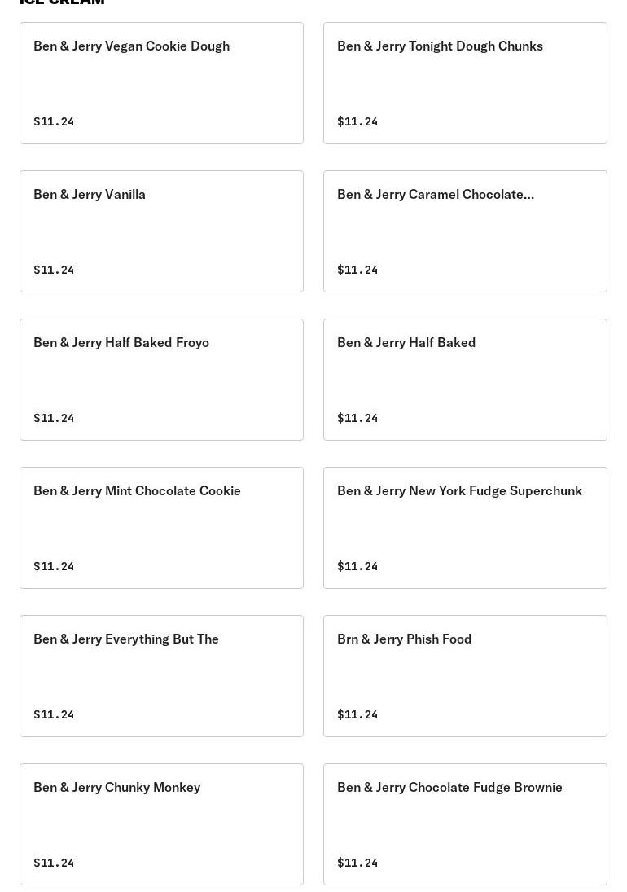Select Ben & Jerry Chunky Monkey

click(x=161, y=824)
